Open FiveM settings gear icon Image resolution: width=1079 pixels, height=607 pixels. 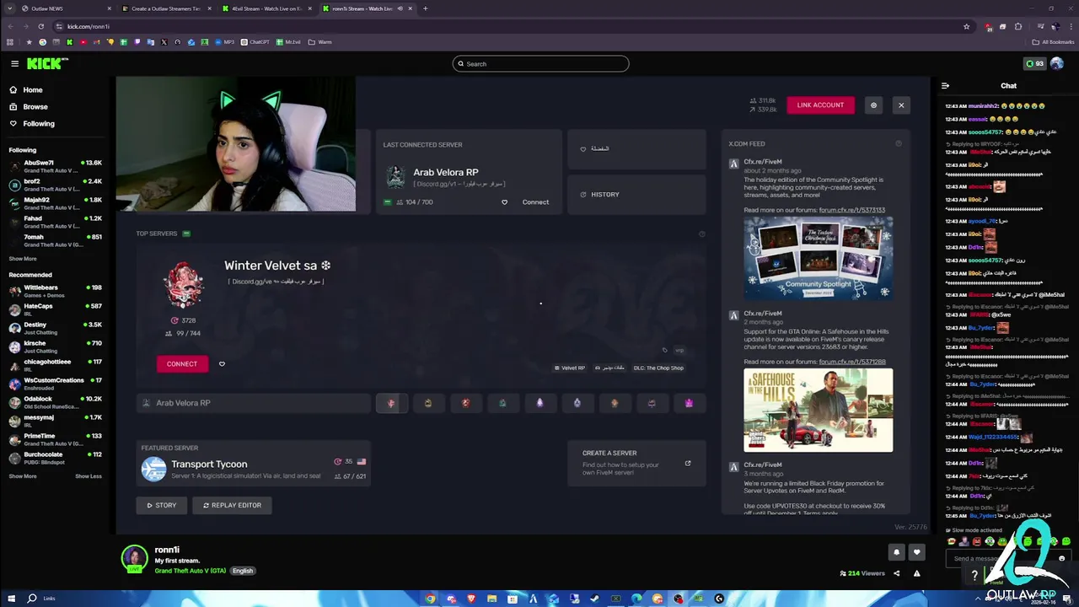[873, 105]
